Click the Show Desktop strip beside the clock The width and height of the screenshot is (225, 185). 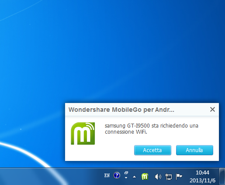tap(222, 176)
